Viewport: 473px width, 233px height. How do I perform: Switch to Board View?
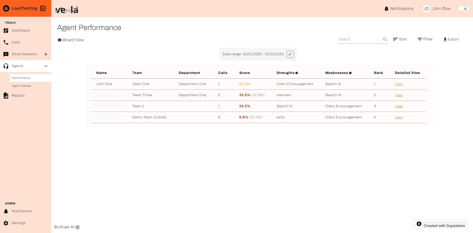point(71,40)
